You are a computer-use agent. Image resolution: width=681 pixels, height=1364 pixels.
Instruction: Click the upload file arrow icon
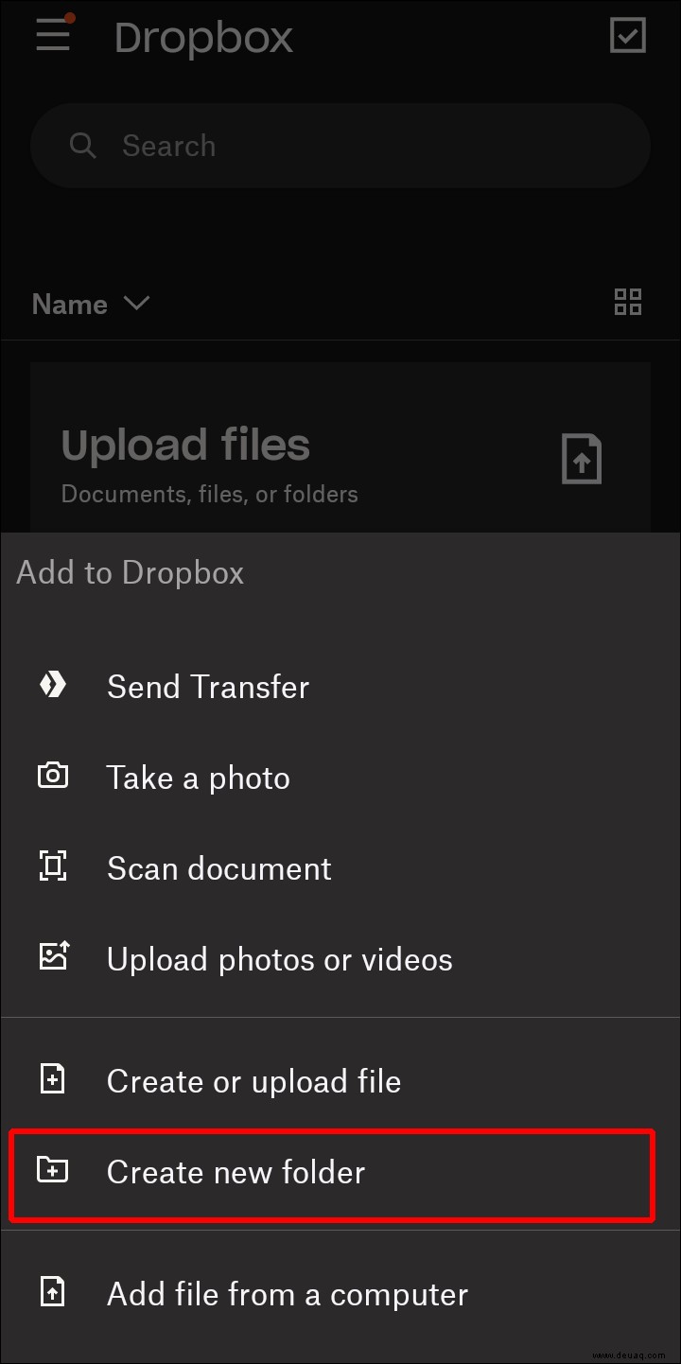(x=582, y=459)
